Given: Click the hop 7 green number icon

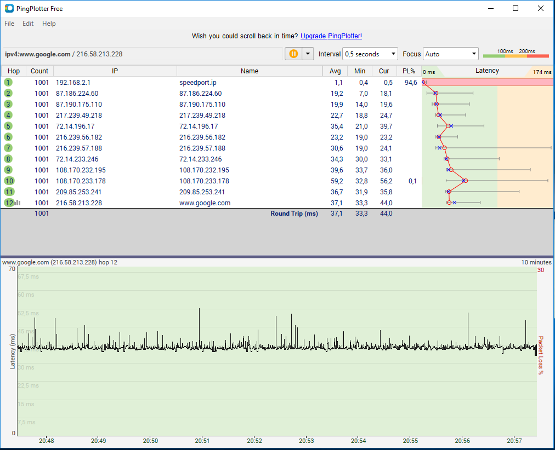Looking at the screenshot, I should 8,148.
